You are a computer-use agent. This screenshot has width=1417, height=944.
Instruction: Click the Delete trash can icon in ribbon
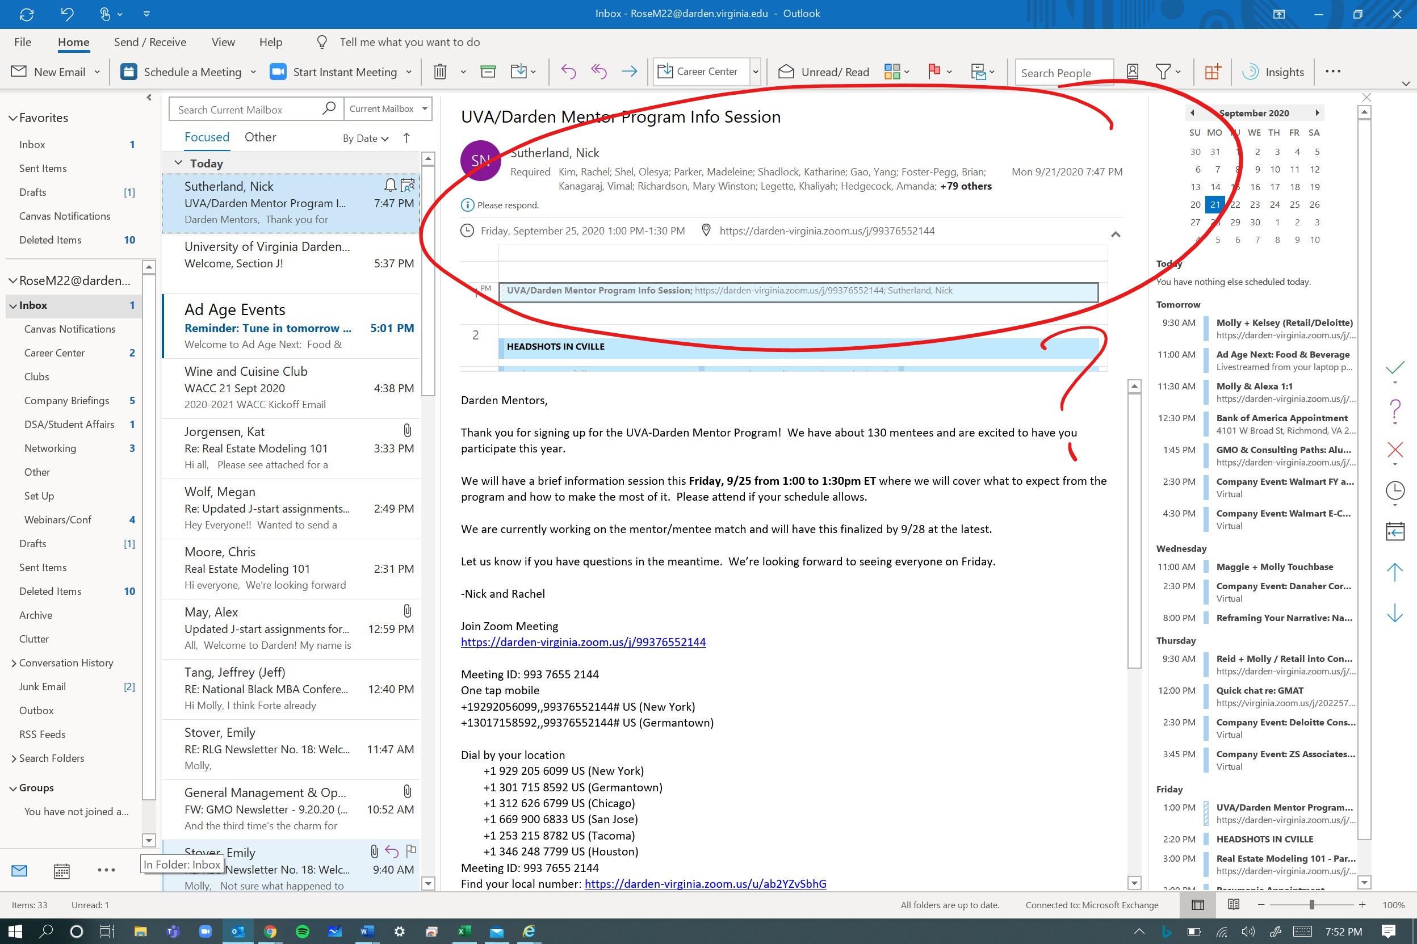point(440,72)
